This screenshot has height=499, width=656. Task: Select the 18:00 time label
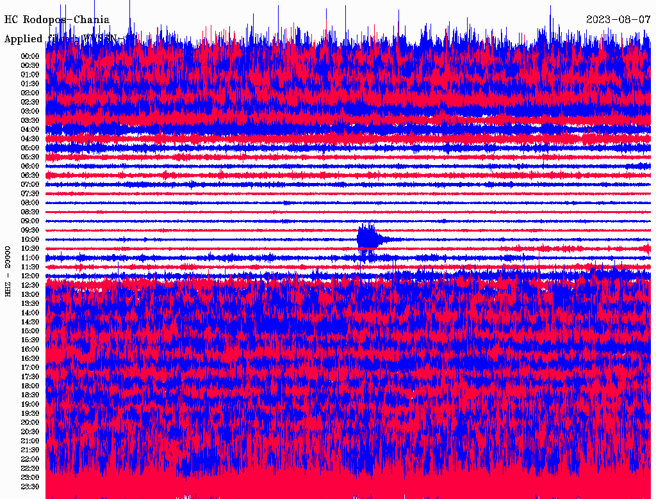[x=30, y=386]
